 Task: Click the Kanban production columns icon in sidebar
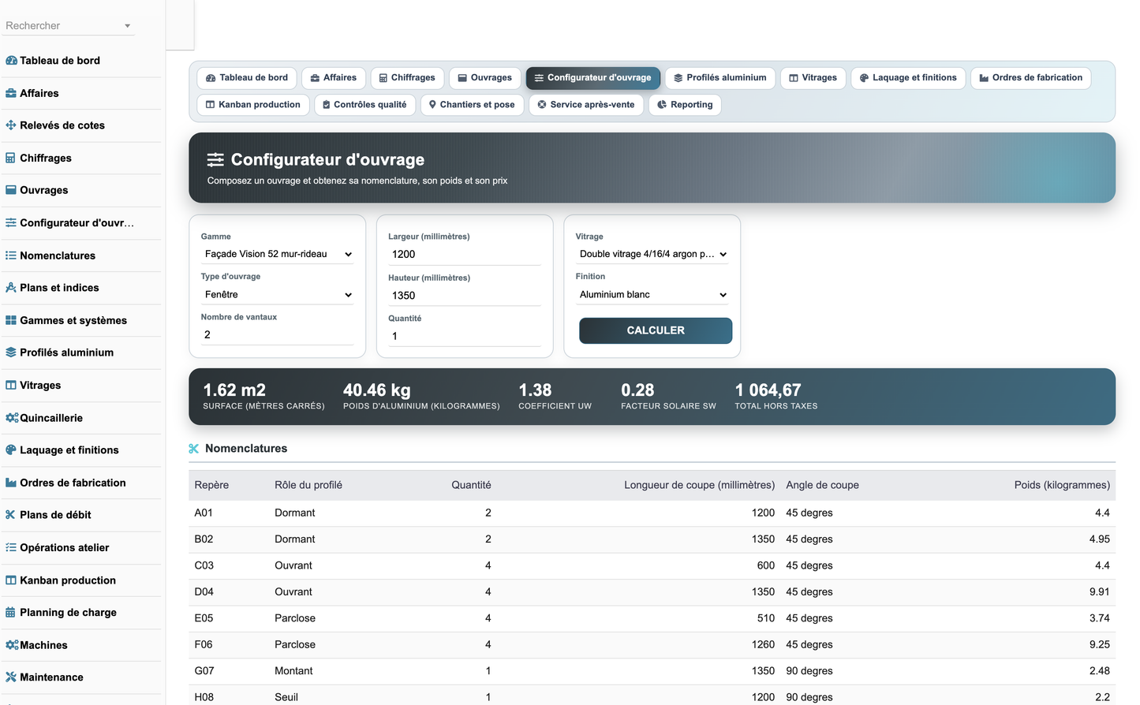click(11, 580)
